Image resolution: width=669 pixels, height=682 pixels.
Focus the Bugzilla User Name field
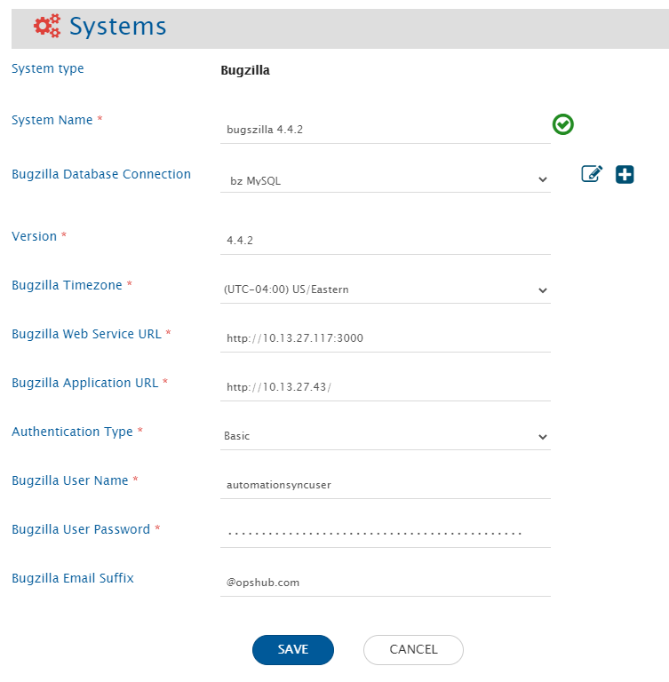pyautogui.click(x=385, y=485)
